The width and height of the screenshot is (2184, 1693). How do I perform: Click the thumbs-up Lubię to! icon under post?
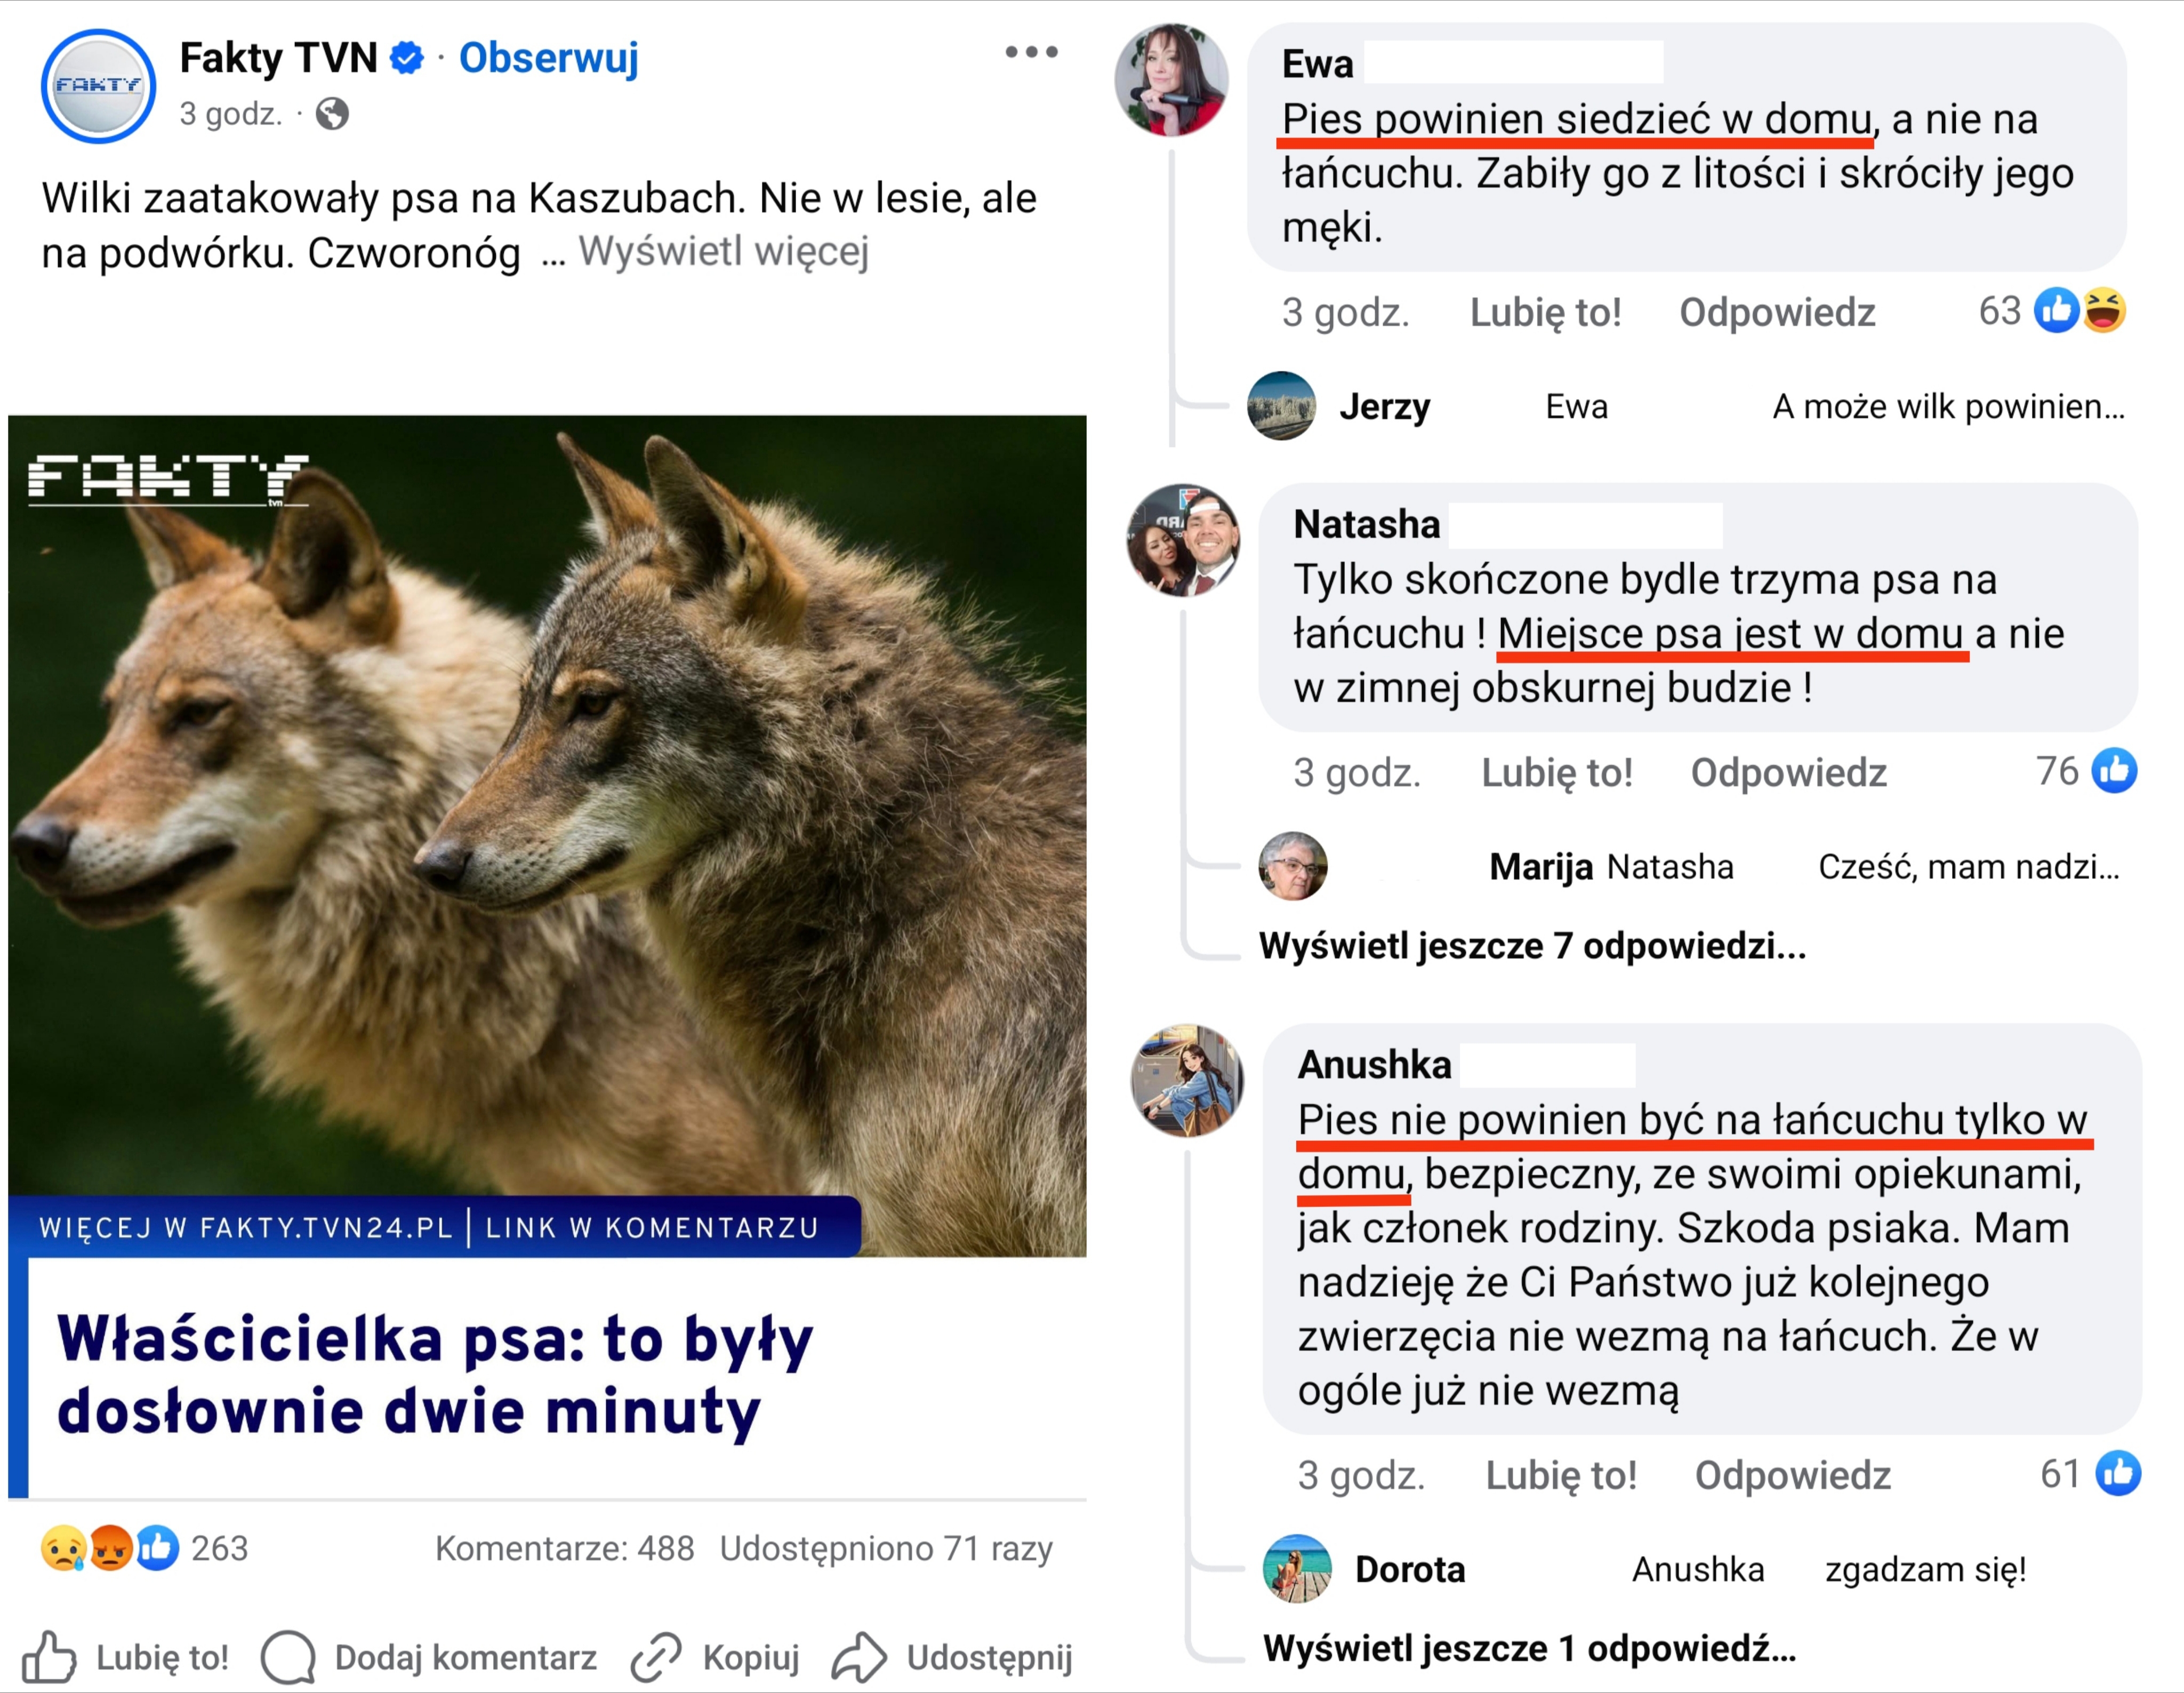[50, 1657]
